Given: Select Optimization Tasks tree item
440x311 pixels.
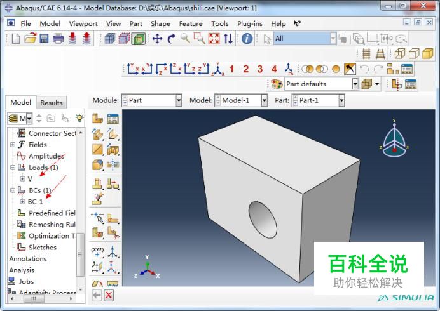Looking at the screenshot, I should pos(52,236).
